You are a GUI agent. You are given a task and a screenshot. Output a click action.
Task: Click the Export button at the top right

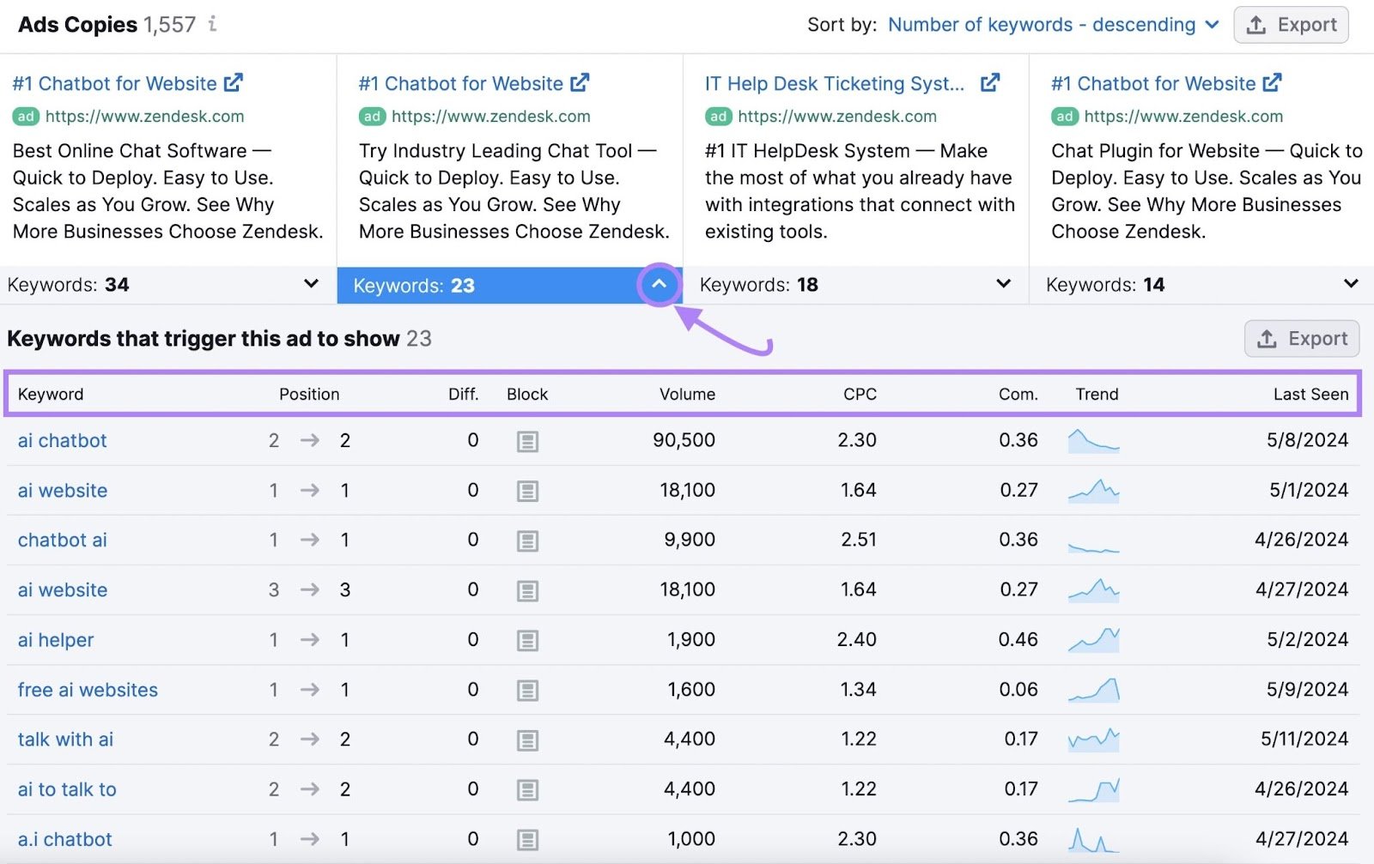click(1291, 24)
